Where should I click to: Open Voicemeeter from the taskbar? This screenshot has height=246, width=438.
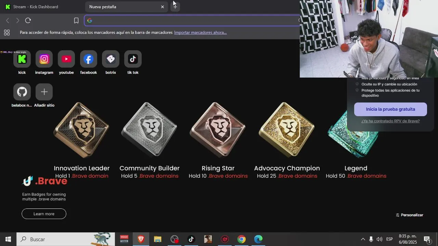(x=124, y=239)
